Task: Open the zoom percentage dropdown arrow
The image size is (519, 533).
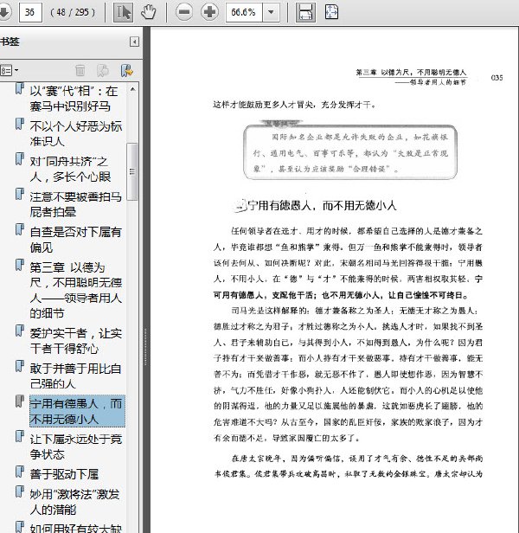Action: pos(271,13)
